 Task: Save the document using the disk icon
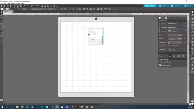[x=8, y=6]
